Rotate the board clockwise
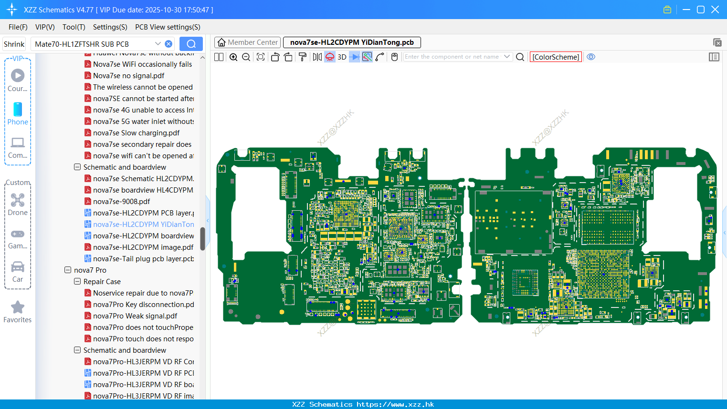This screenshot has height=409, width=727. click(x=288, y=57)
